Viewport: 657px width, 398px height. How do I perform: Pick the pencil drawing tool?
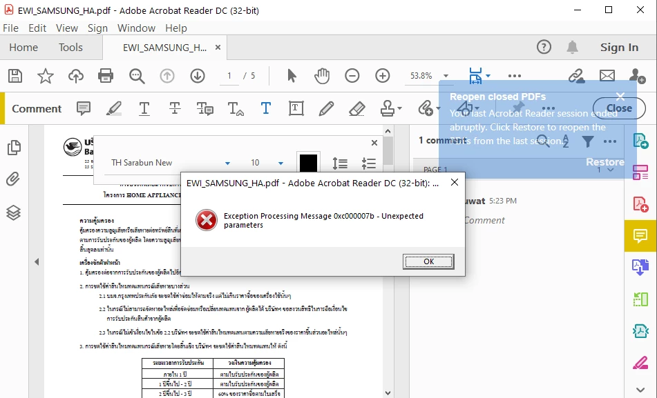(326, 108)
